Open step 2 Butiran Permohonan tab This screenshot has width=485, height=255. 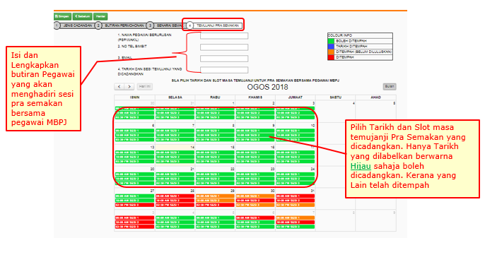121,25
